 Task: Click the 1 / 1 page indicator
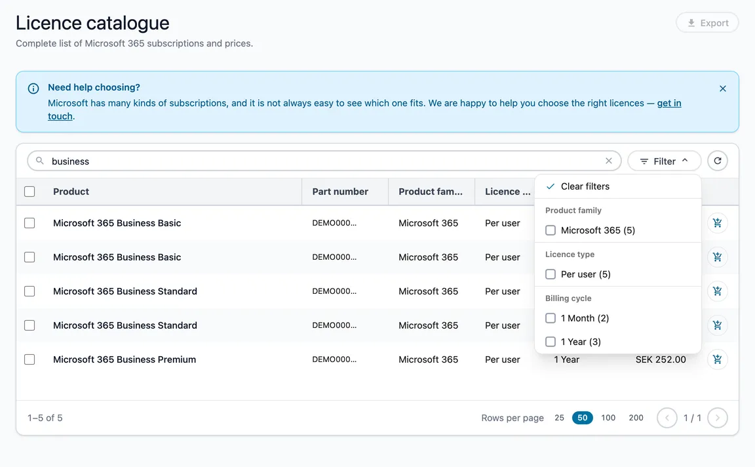click(x=692, y=418)
